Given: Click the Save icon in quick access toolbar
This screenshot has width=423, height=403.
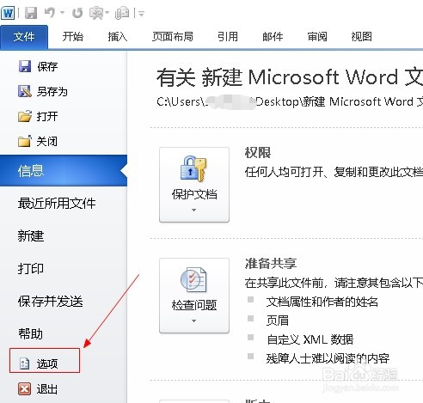Looking at the screenshot, I should tap(31, 13).
